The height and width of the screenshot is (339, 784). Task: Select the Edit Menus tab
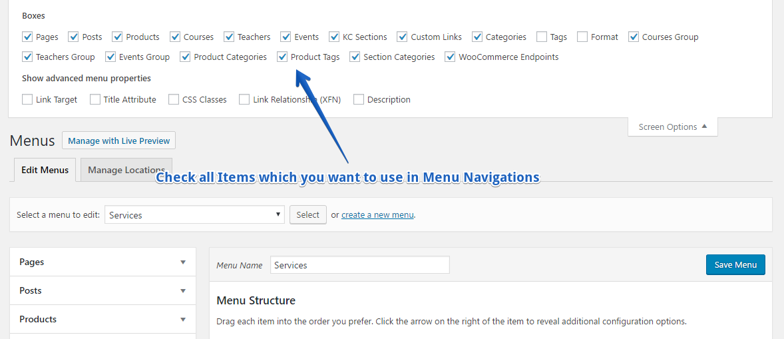pos(45,170)
